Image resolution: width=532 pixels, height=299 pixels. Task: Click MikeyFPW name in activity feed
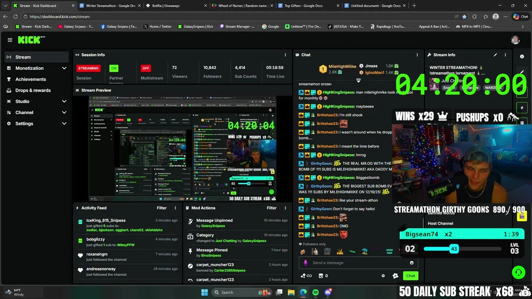[x=126, y=245]
